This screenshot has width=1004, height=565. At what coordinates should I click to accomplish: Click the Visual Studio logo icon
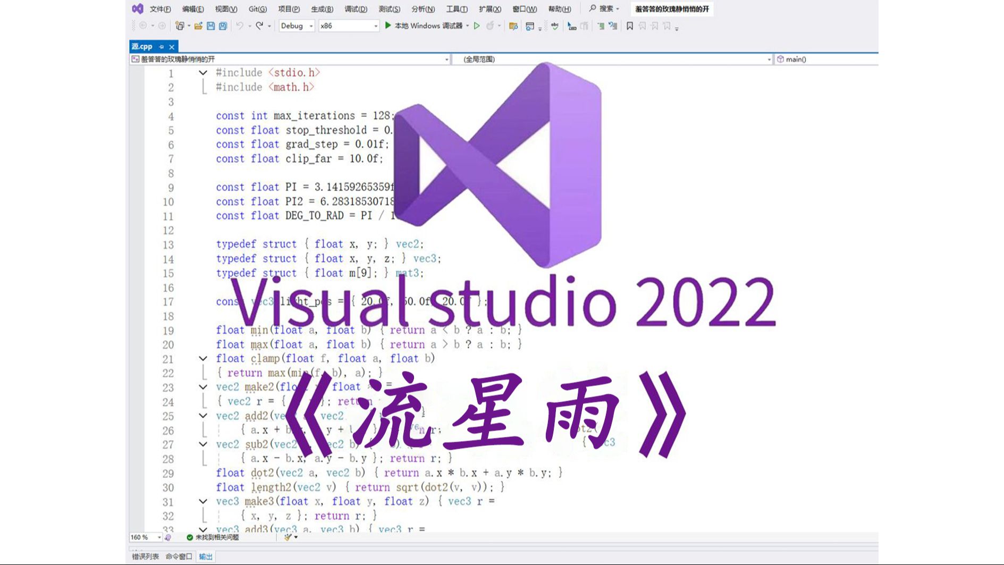click(138, 9)
